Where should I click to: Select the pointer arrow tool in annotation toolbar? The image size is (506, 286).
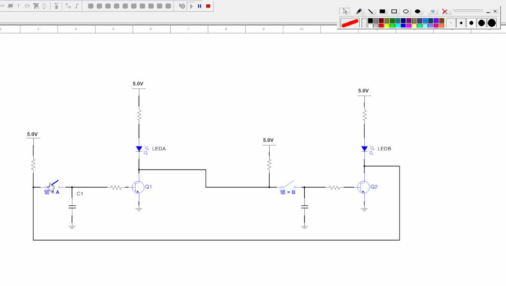[x=345, y=11]
